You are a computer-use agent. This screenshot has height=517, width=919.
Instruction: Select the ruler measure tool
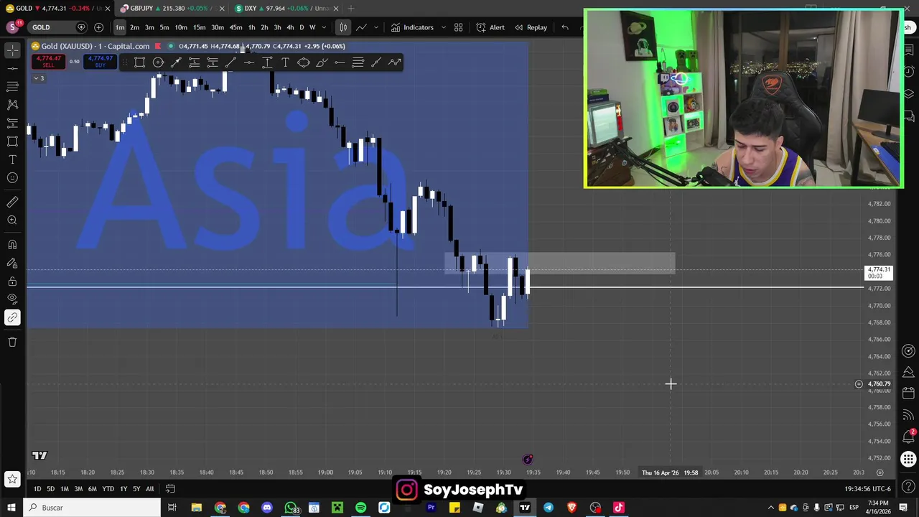click(x=12, y=202)
